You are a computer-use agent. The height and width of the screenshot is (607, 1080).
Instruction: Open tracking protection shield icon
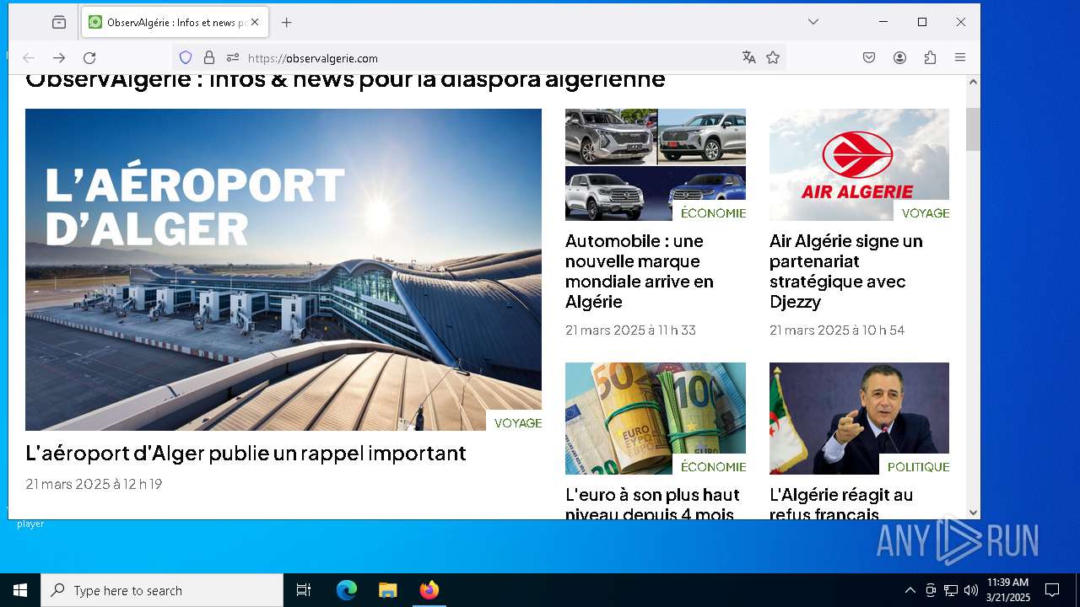[186, 57]
